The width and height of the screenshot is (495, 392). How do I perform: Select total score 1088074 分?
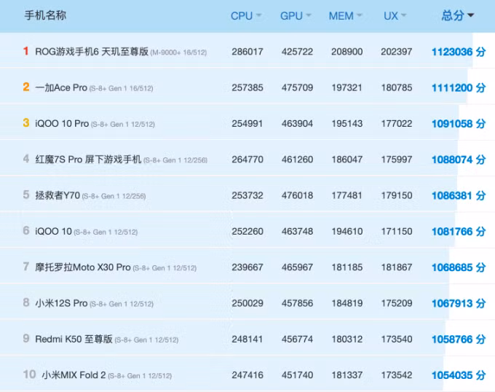pyautogui.click(x=459, y=160)
